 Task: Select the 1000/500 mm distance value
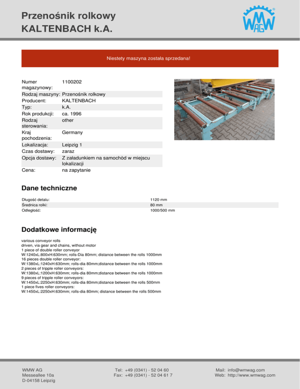point(162,210)
